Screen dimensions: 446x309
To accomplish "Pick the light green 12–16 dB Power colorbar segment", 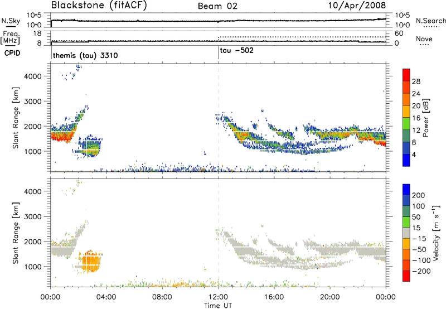I will [406, 123].
